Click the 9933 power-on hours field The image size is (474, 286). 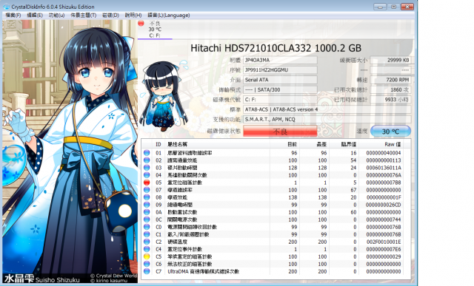[390, 100]
